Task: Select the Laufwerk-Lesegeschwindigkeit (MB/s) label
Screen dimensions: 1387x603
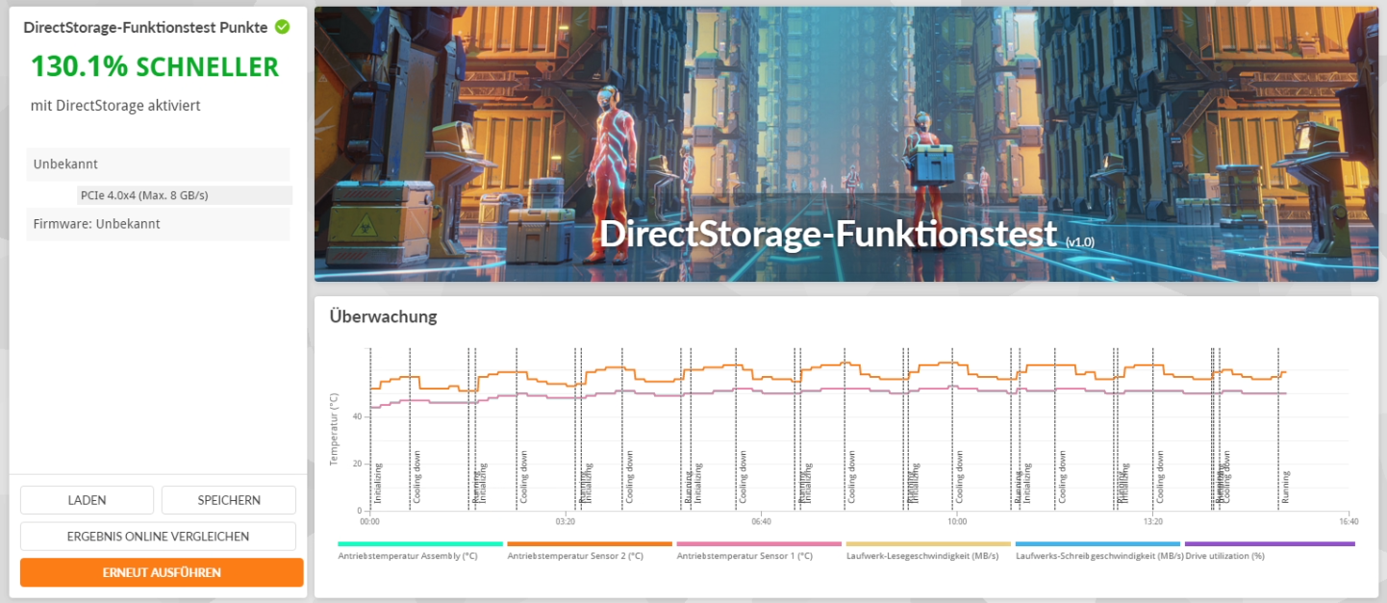Action: tap(922, 556)
